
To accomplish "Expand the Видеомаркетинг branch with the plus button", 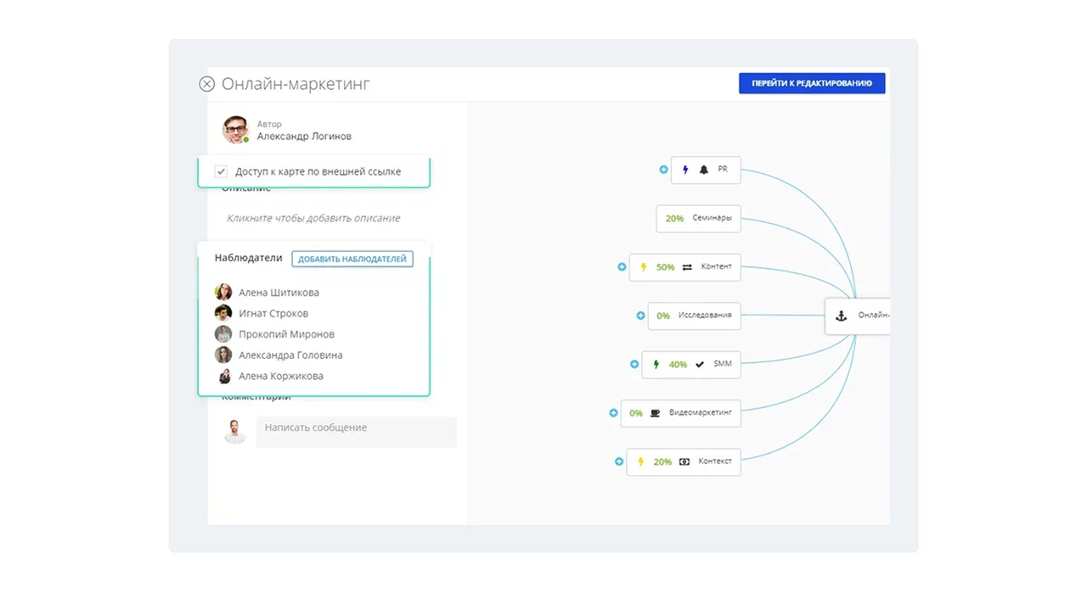I will (x=614, y=413).
